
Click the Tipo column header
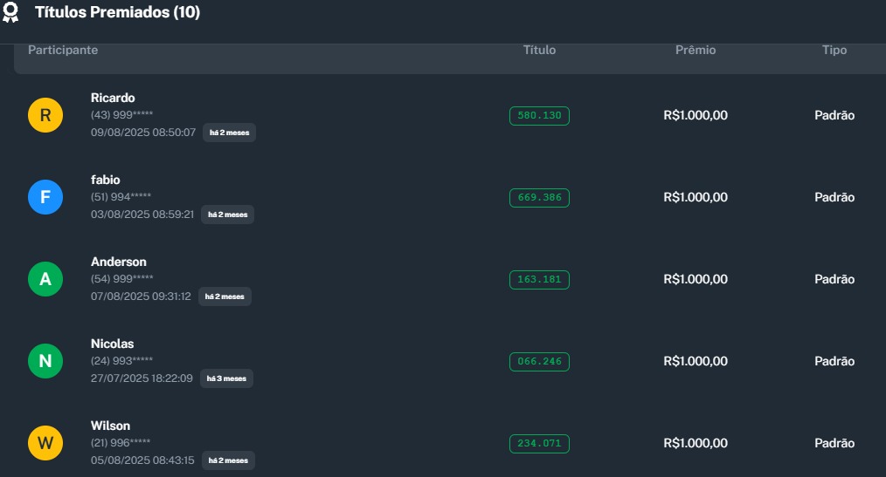(834, 51)
